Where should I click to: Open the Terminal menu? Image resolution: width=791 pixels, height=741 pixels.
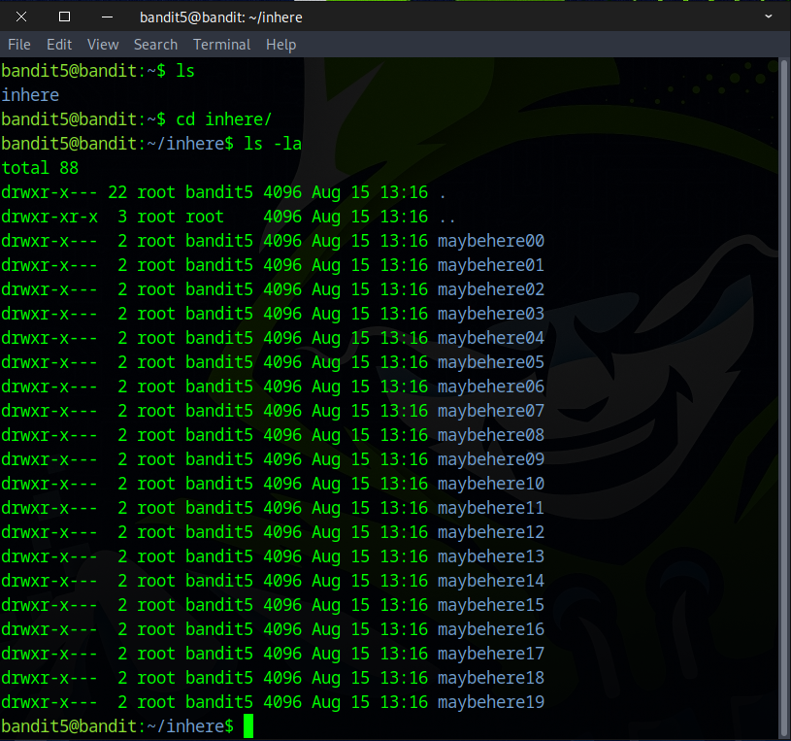point(221,45)
